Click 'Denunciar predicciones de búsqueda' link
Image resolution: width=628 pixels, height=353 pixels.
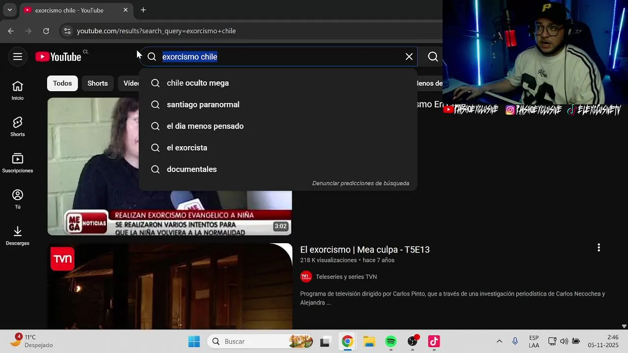[361, 183]
